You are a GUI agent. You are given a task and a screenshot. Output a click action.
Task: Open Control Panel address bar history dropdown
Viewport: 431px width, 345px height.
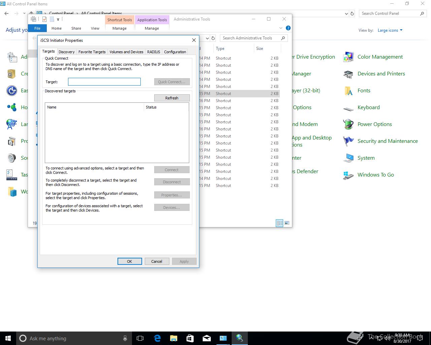(346, 13)
